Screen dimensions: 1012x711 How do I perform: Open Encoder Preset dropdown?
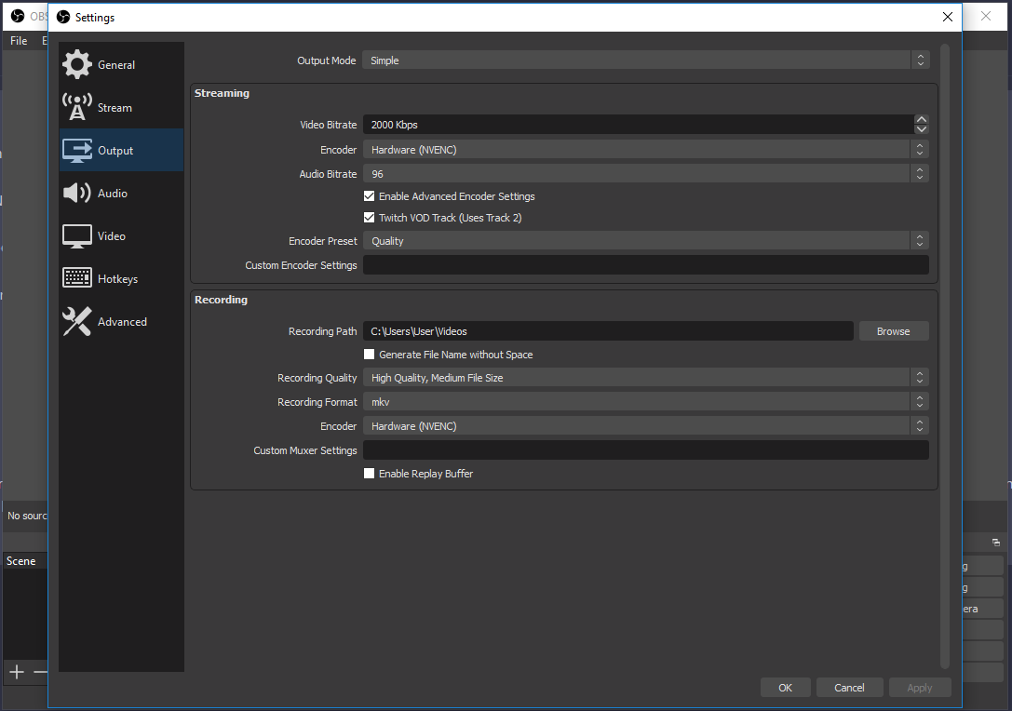tap(645, 241)
